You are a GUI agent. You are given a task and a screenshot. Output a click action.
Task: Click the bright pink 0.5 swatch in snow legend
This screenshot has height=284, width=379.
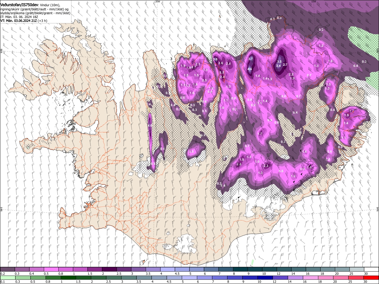tap(51, 270)
